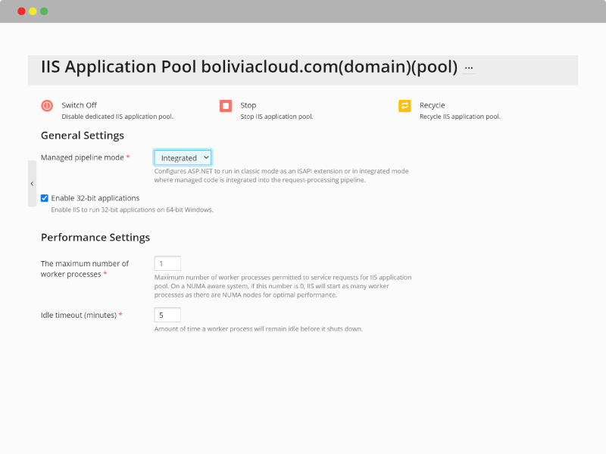Click the green maximize window button

click(x=44, y=11)
